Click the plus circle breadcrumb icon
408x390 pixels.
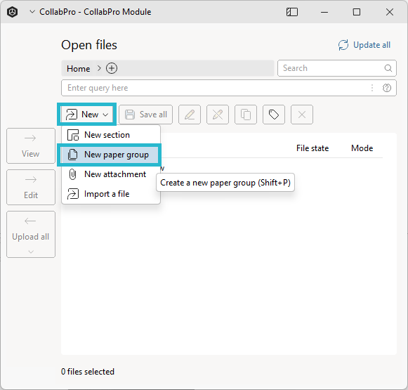pos(112,68)
